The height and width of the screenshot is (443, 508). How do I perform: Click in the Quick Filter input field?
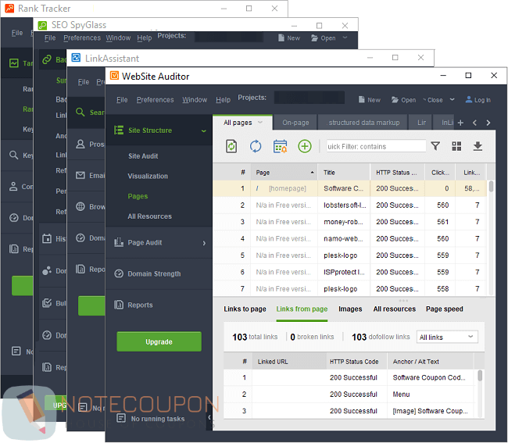[x=376, y=146]
